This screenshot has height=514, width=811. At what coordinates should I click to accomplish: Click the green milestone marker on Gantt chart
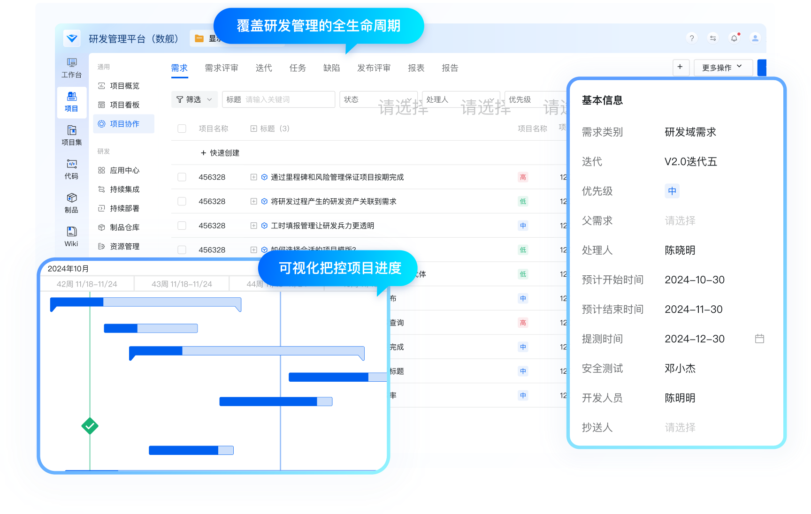tap(90, 426)
